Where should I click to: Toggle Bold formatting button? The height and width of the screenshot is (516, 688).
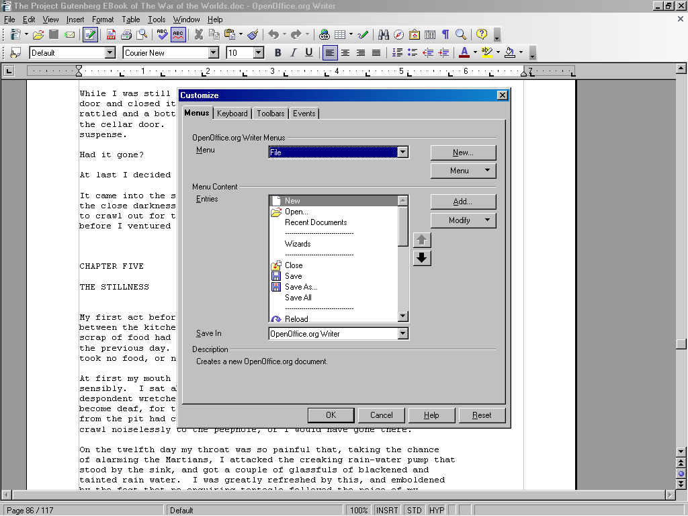277,52
